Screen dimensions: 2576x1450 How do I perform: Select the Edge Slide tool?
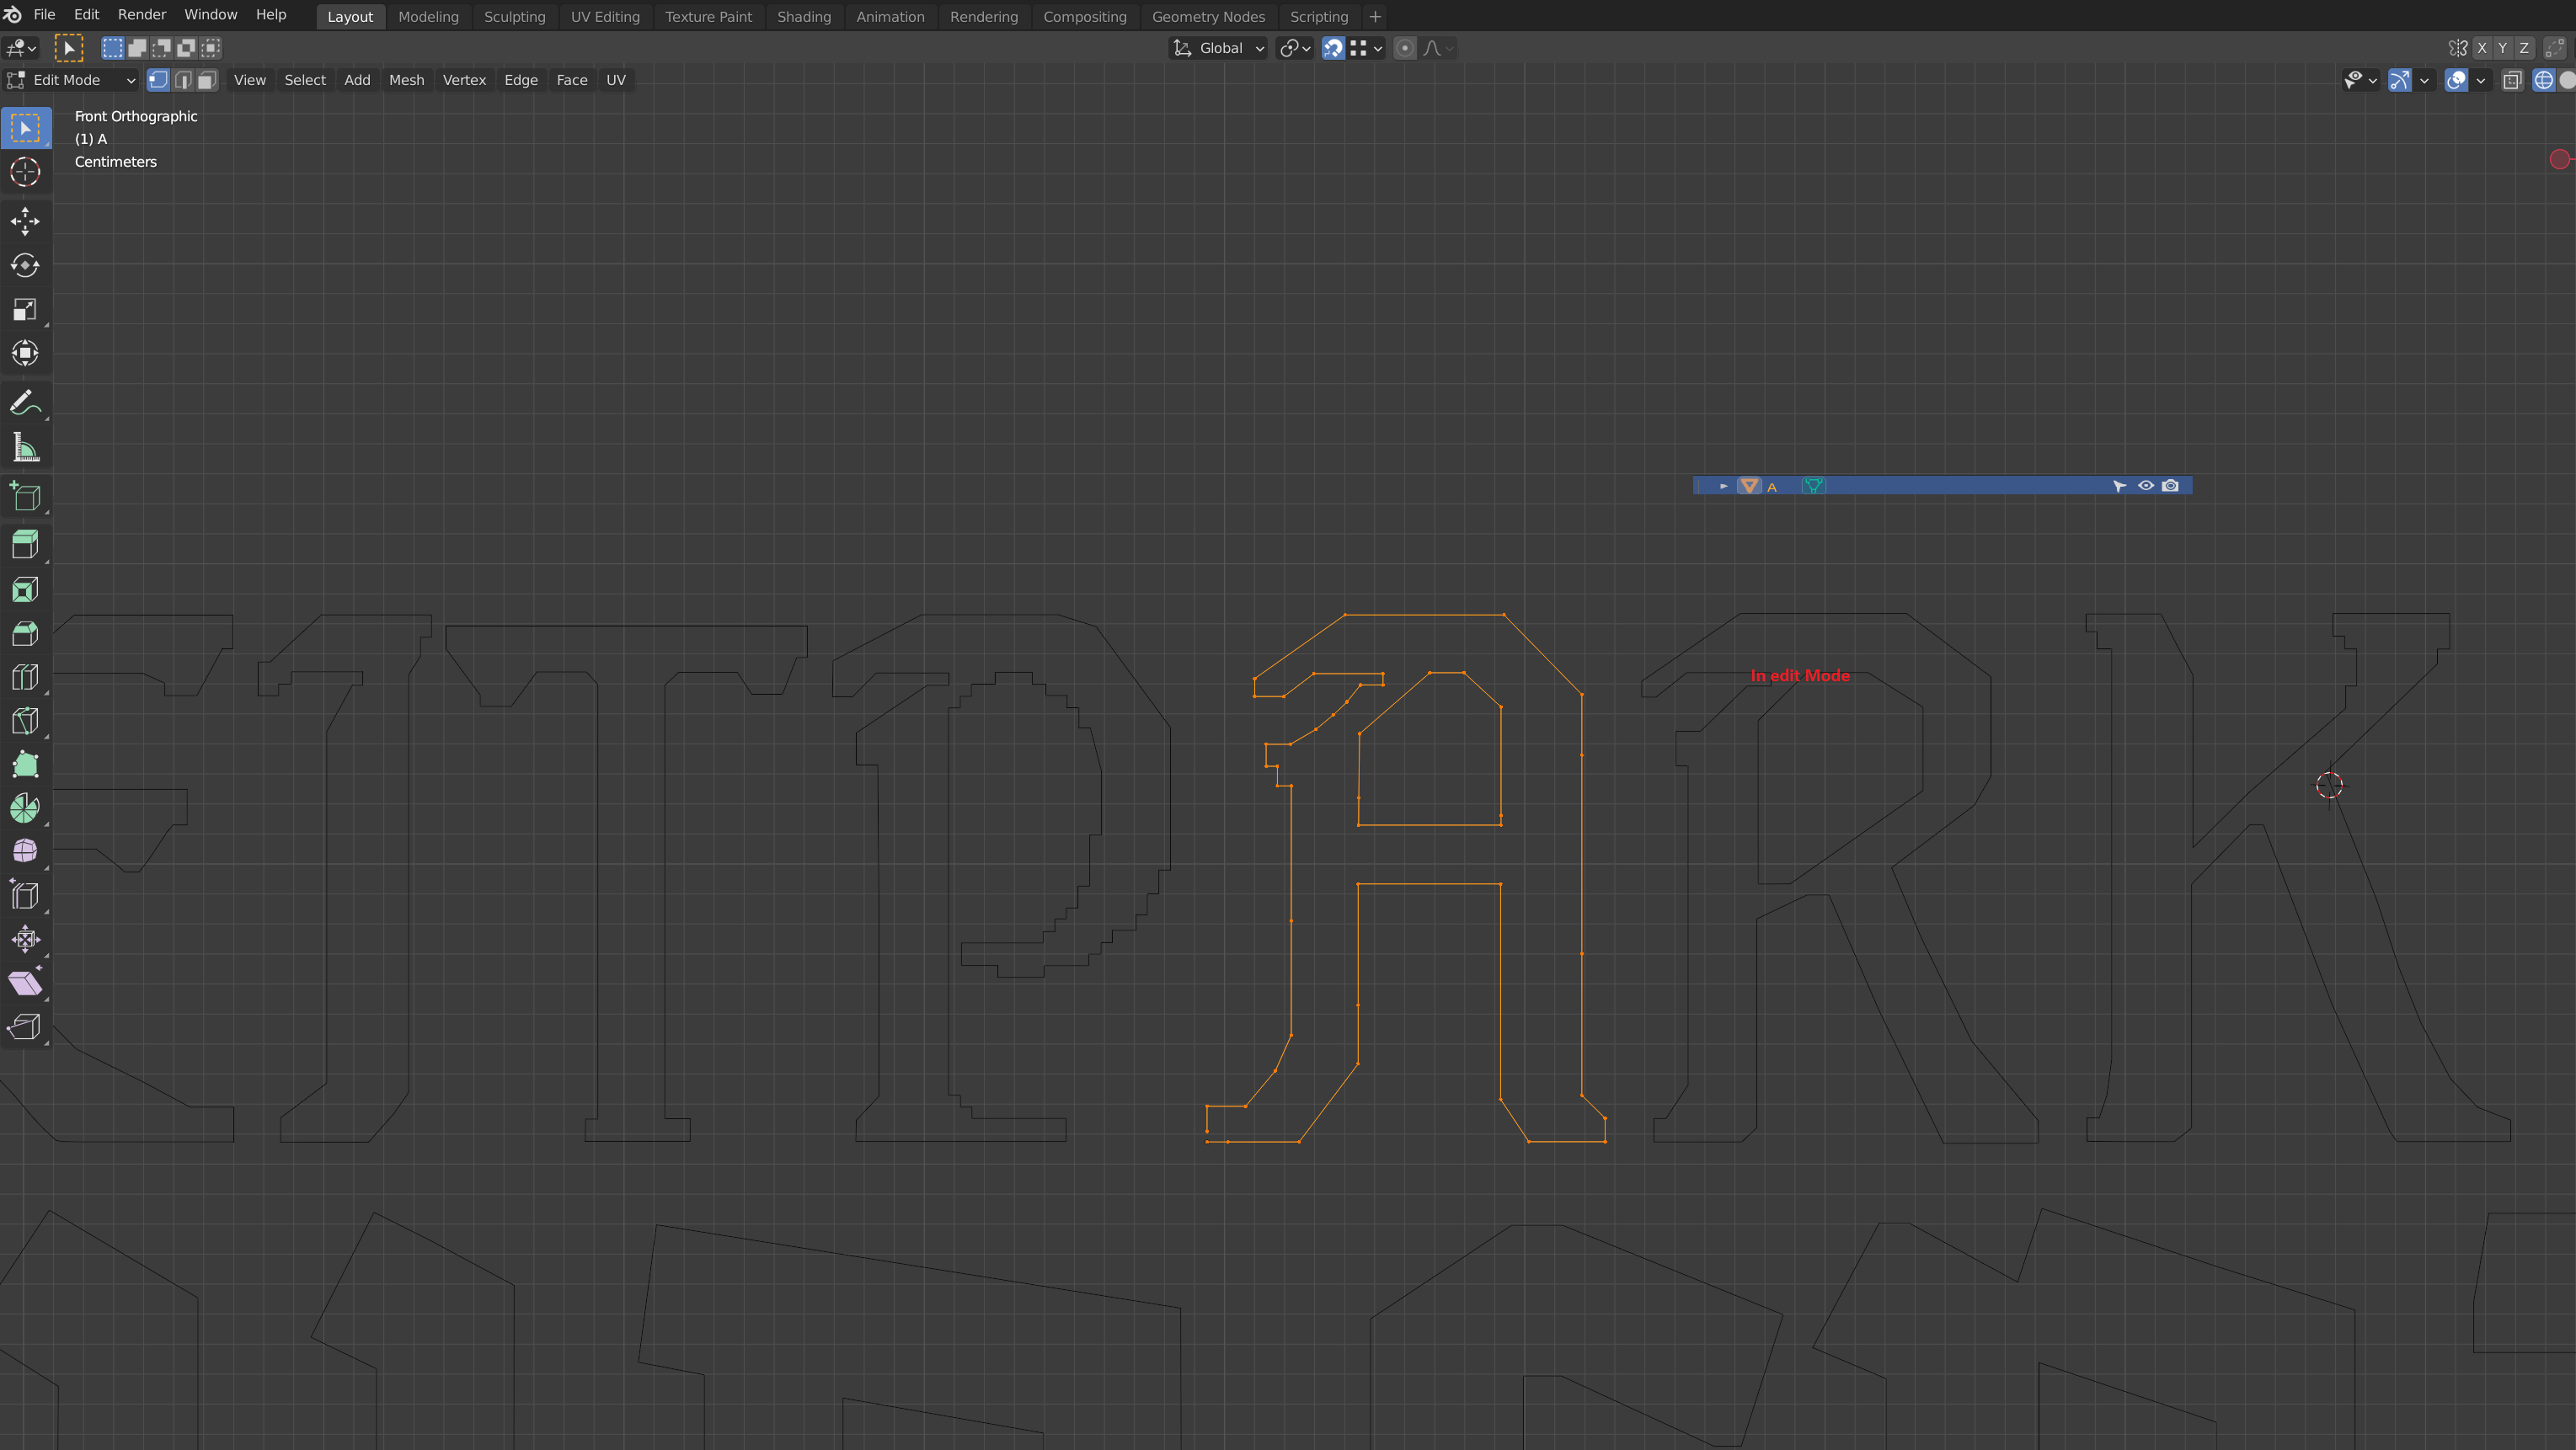(x=25, y=895)
